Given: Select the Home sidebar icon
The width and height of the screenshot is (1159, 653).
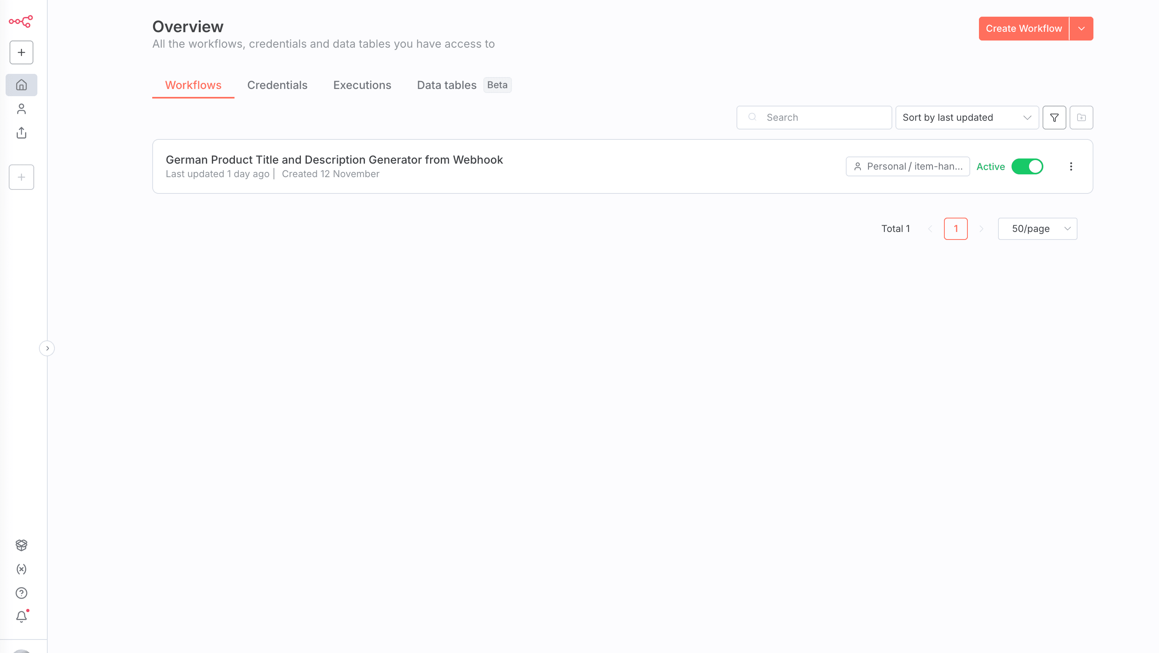Looking at the screenshot, I should [x=21, y=85].
